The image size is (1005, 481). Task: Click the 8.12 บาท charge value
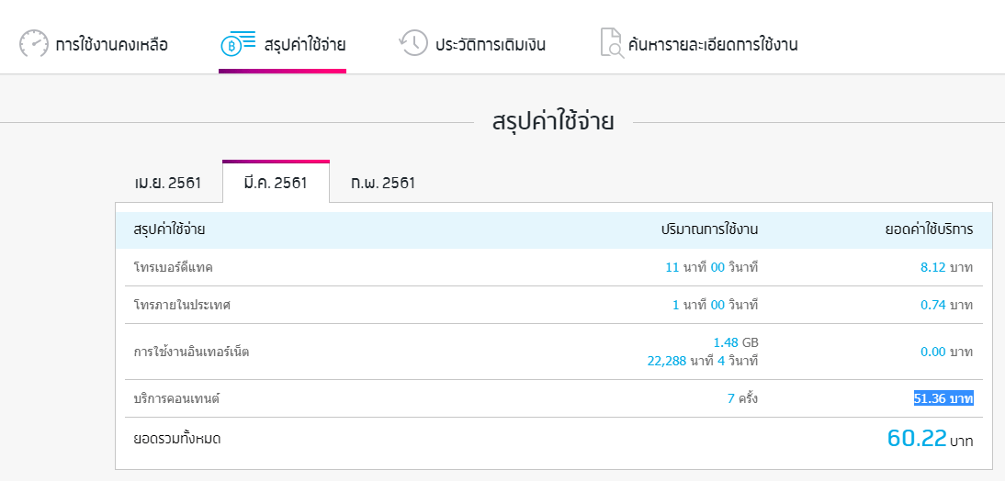pyautogui.click(x=947, y=268)
